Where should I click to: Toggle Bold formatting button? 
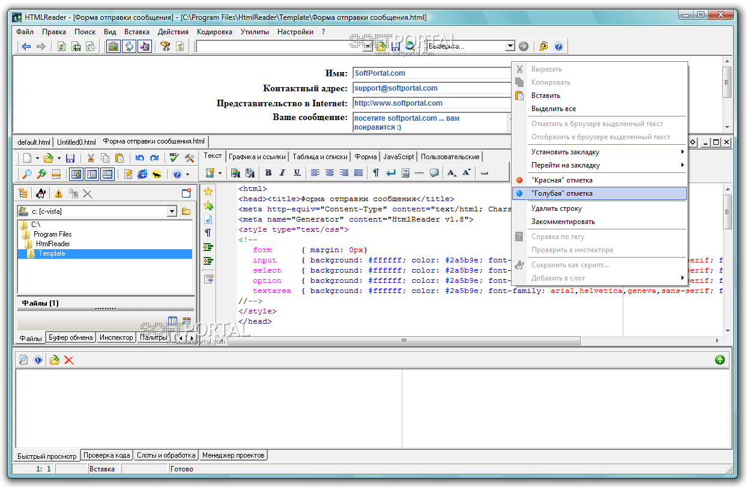(268, 173)
